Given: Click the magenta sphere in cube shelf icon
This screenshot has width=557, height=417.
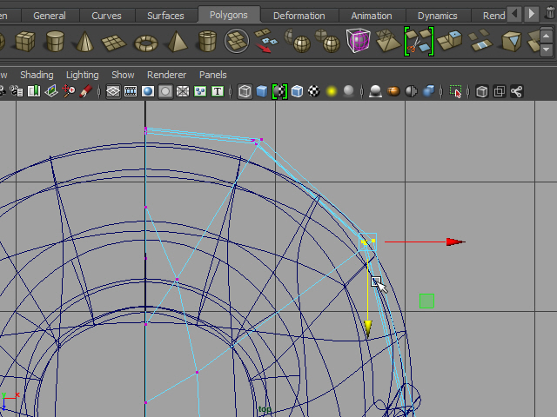Looking at the screenshot, I should (x=358, y=41).
